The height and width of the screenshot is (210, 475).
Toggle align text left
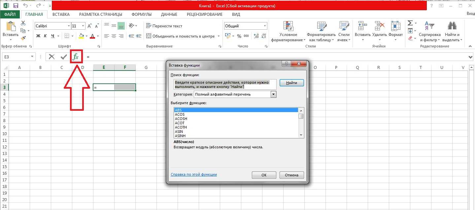pyautogui.click(x=106, y=36)
